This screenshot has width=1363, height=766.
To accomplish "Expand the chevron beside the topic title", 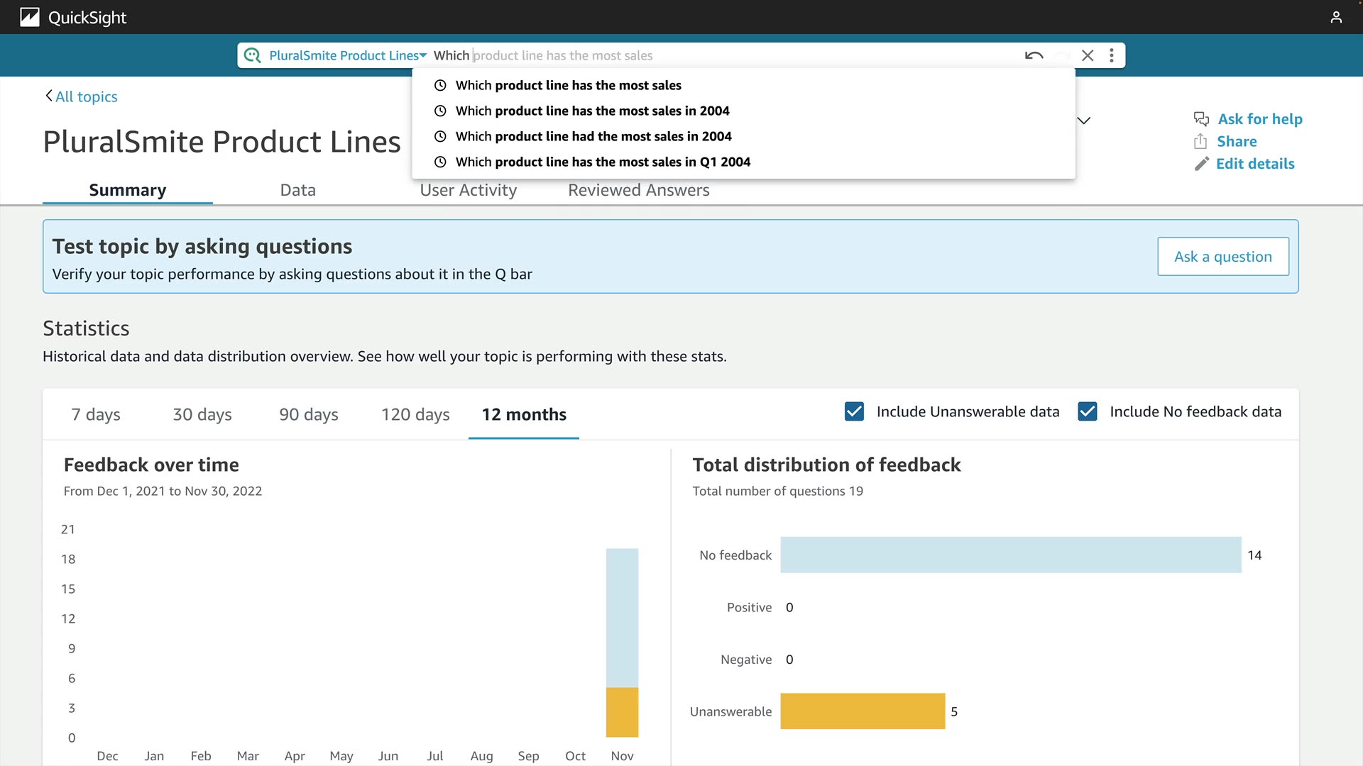I will click(x=1083, y=121).
